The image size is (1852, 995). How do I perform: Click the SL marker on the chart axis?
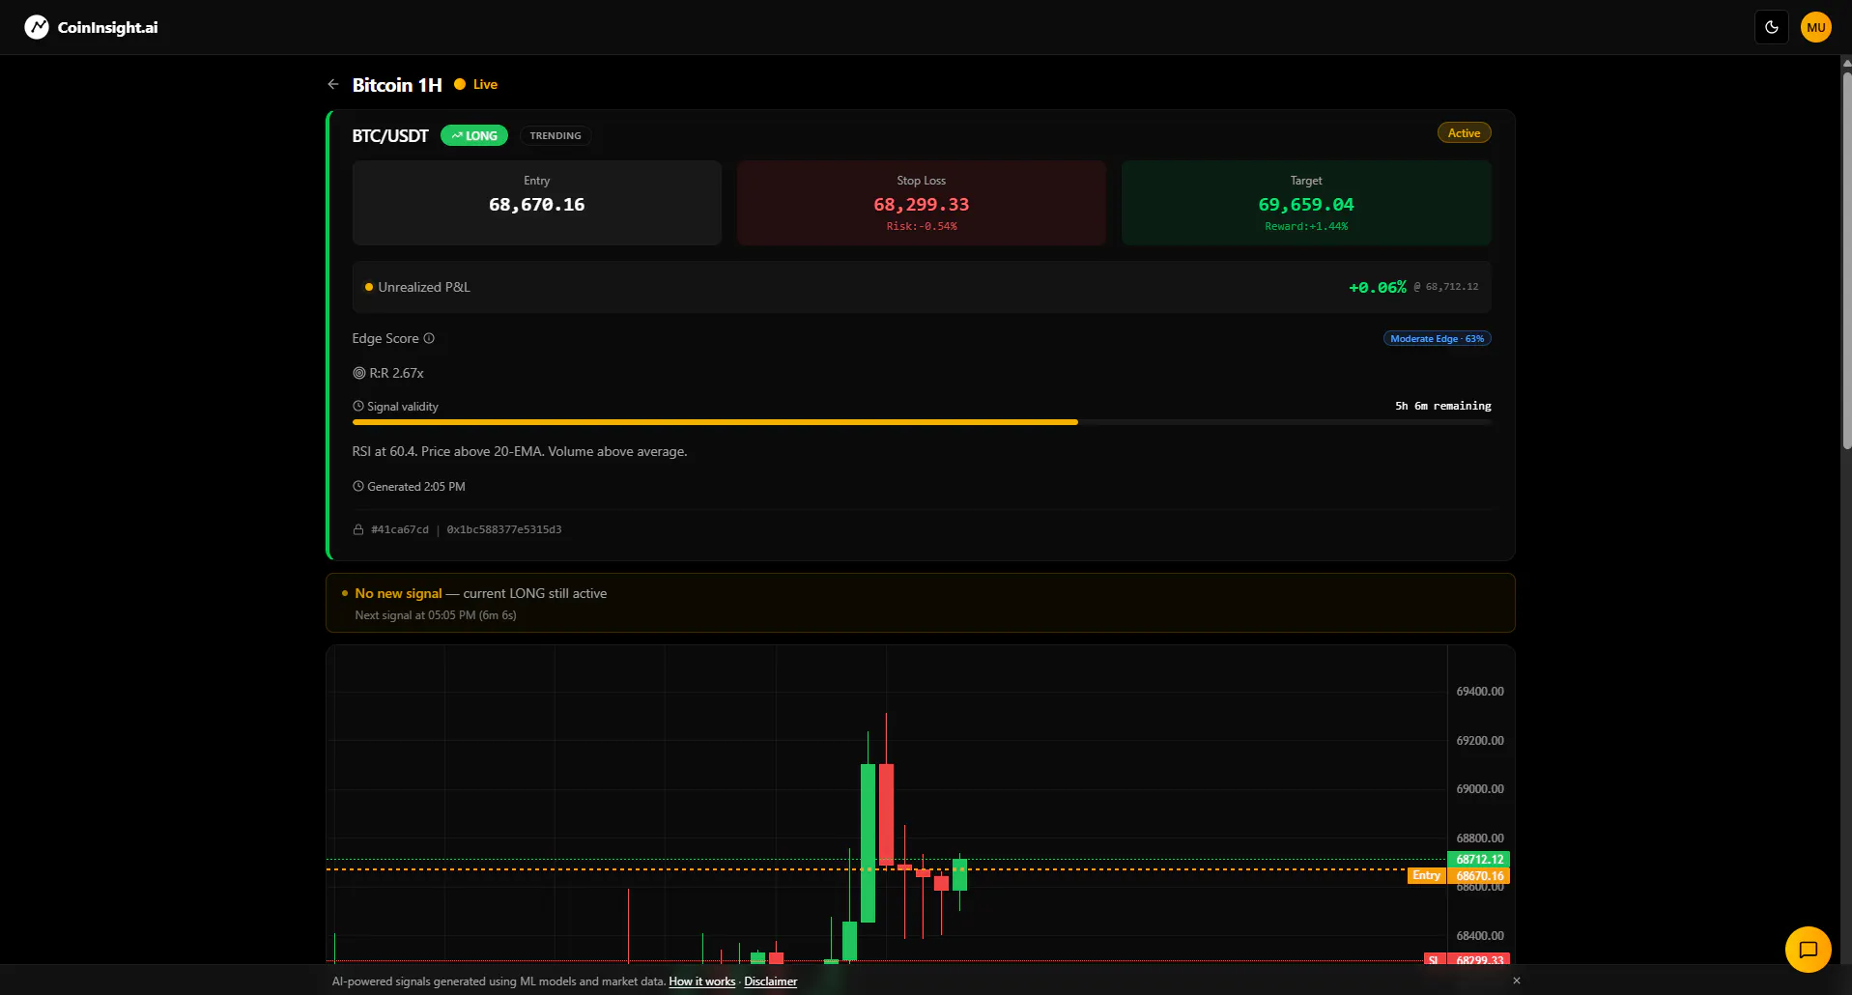point(1434,960)
